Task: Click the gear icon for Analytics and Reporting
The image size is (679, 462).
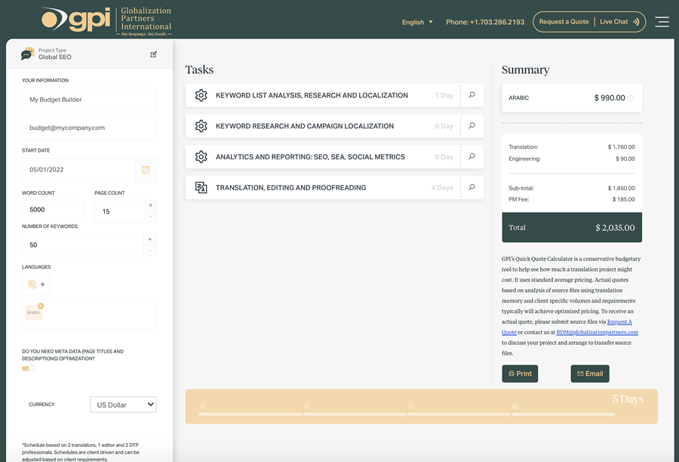Action: tap(201, 157)
